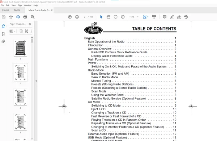
Task: Click the Save file icon
Action: (x=4, y=17)
